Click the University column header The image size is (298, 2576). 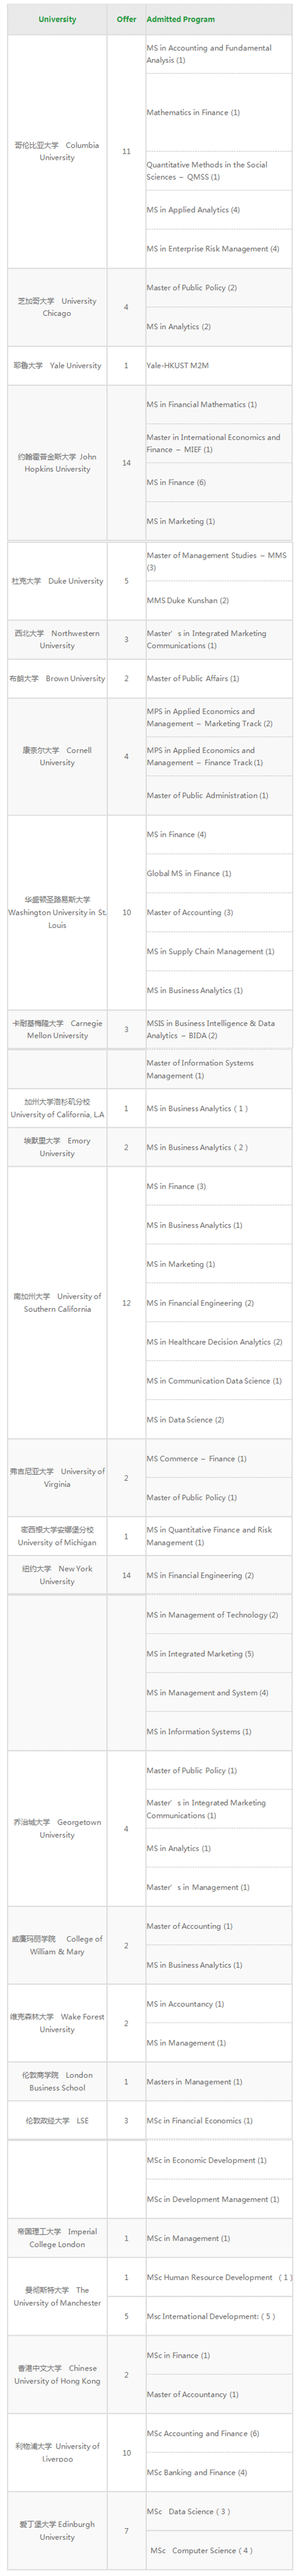click(57, 19)
